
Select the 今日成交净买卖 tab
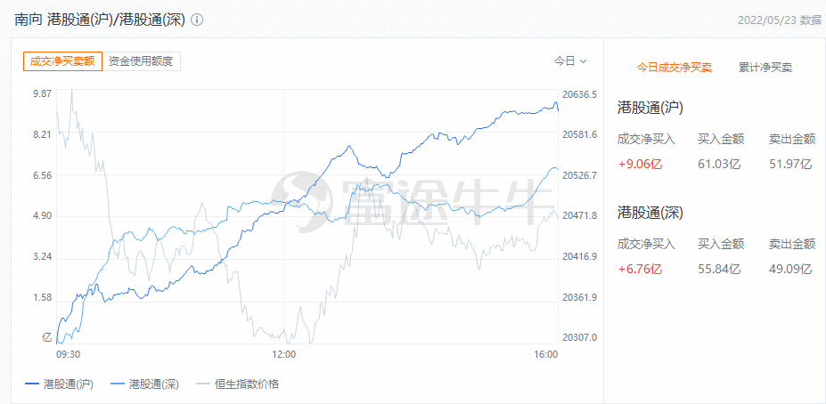click(x=675, y=68)
